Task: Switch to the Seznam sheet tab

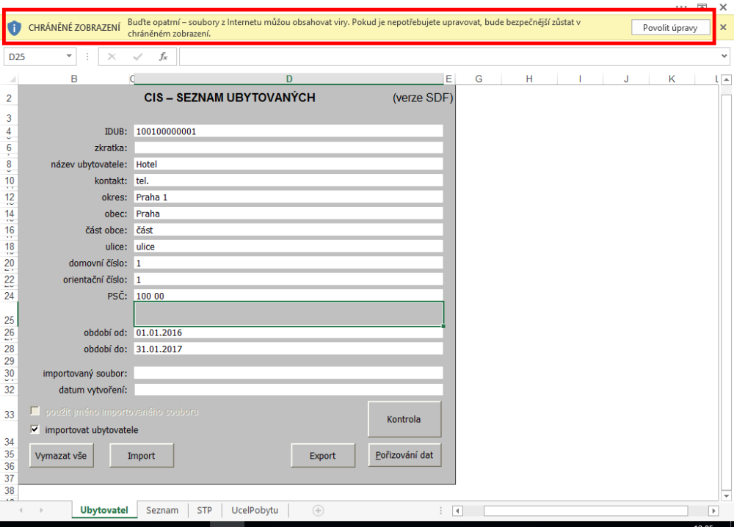Action: tap(162, 510)
